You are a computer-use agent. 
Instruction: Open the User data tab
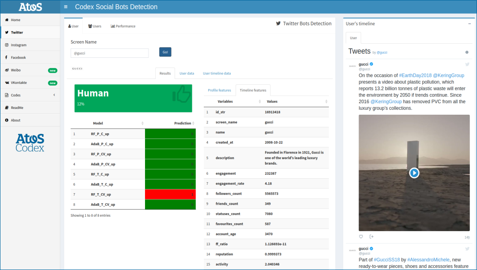point(187,73)
